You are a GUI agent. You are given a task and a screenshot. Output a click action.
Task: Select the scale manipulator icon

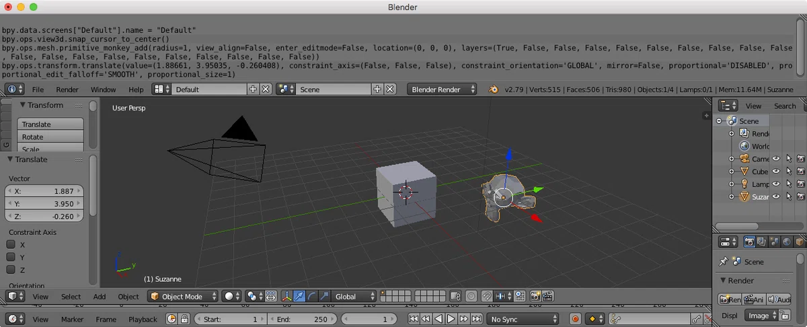(x=325, y=296)
